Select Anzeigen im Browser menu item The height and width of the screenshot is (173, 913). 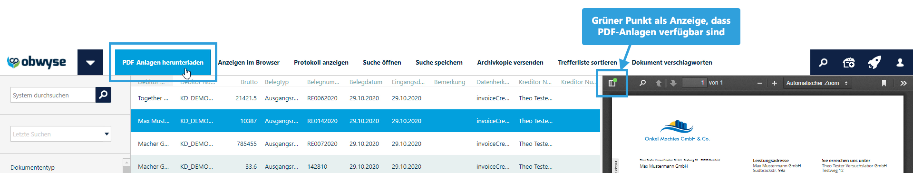(x=249, y=62)
